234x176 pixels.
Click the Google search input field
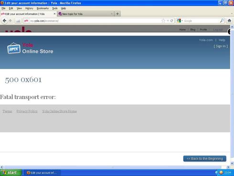202,21
